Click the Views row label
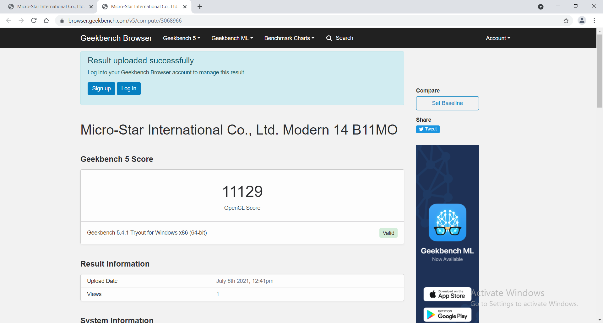 point(94,294)
